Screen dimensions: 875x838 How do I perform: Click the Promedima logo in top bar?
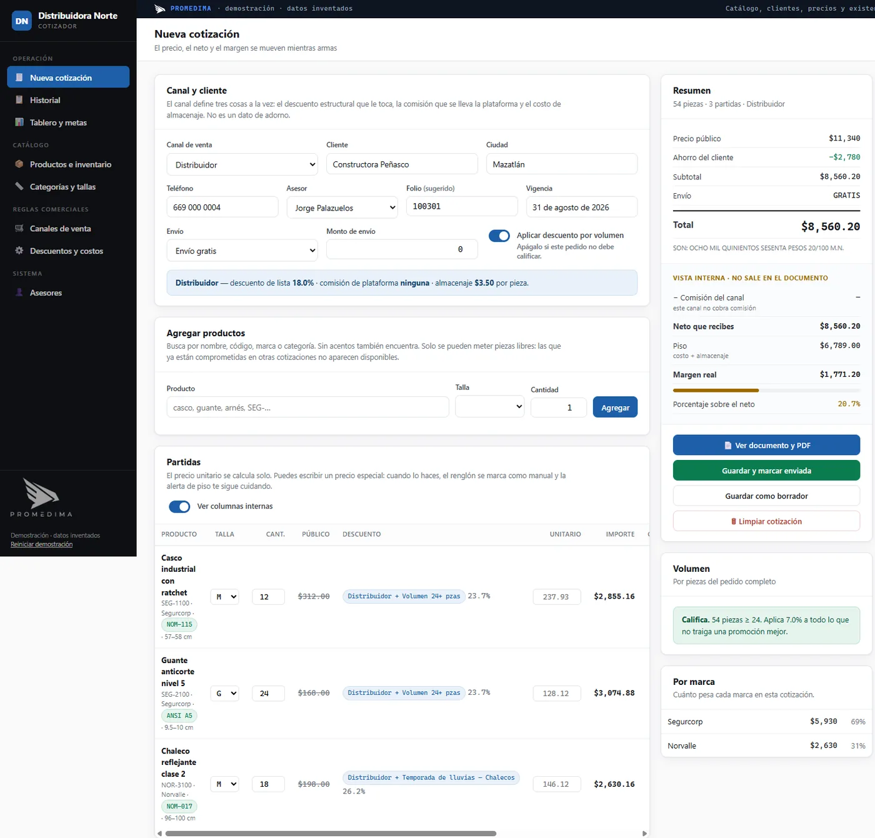[x=160, y=9]
